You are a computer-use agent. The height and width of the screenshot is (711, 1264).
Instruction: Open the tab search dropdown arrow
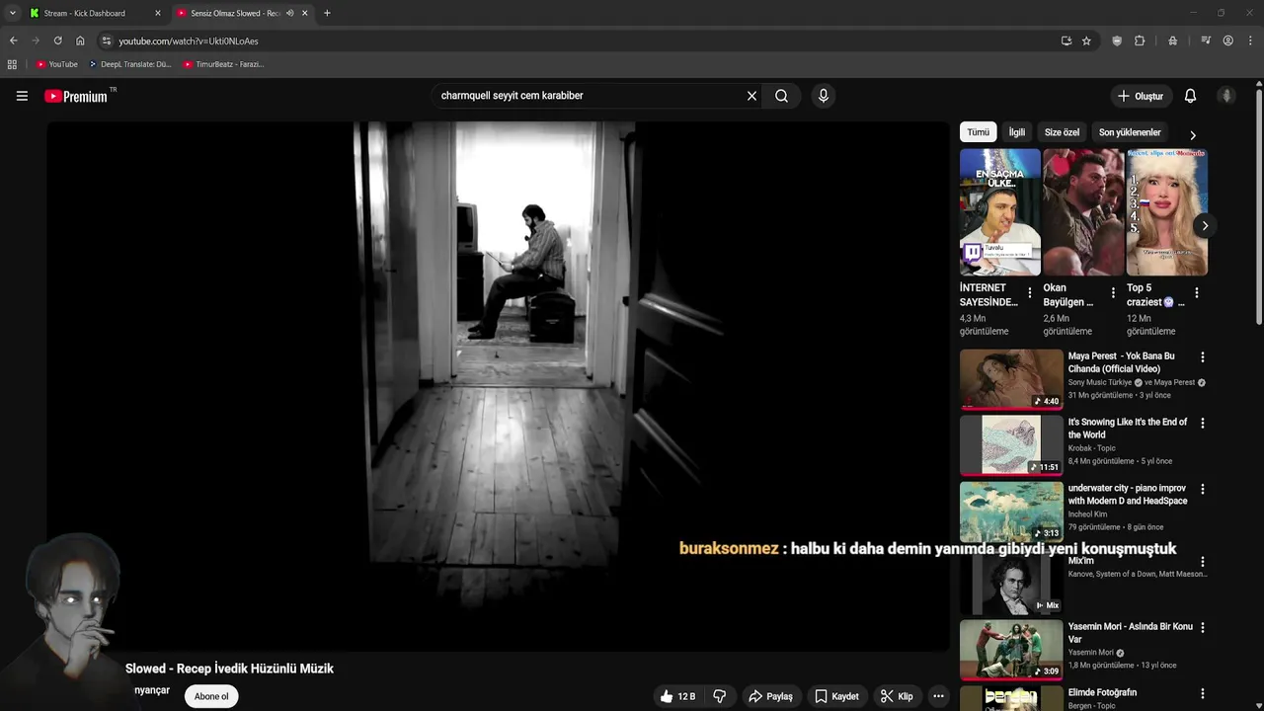(x=12, y=13)
